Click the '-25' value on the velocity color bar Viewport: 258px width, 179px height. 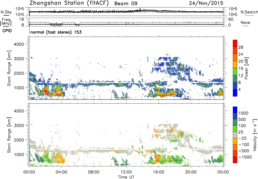243,138
